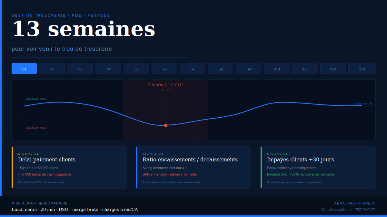Select week S4
Screen dimensions: 387x217
[108, 68]
